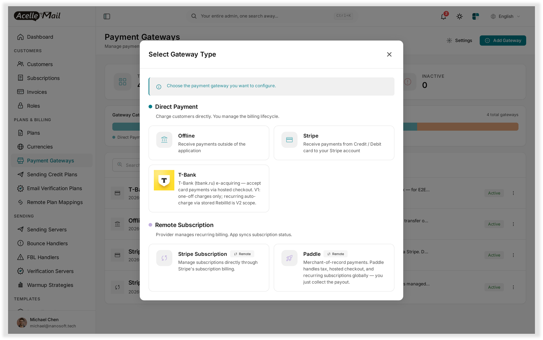Open the Offline row's three-dot menu
The width and height of the screenshot is (543, 340).
tap(513, 224)
